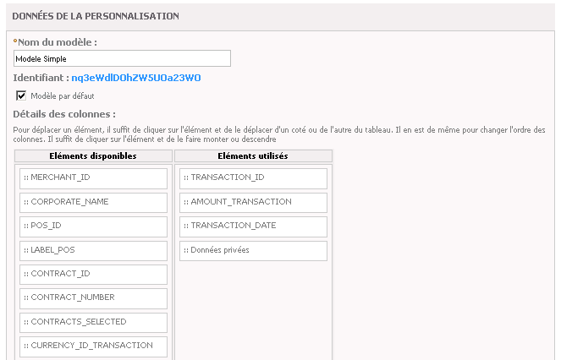Select the CONTRACT_NUMBER element

pos(93,298)
